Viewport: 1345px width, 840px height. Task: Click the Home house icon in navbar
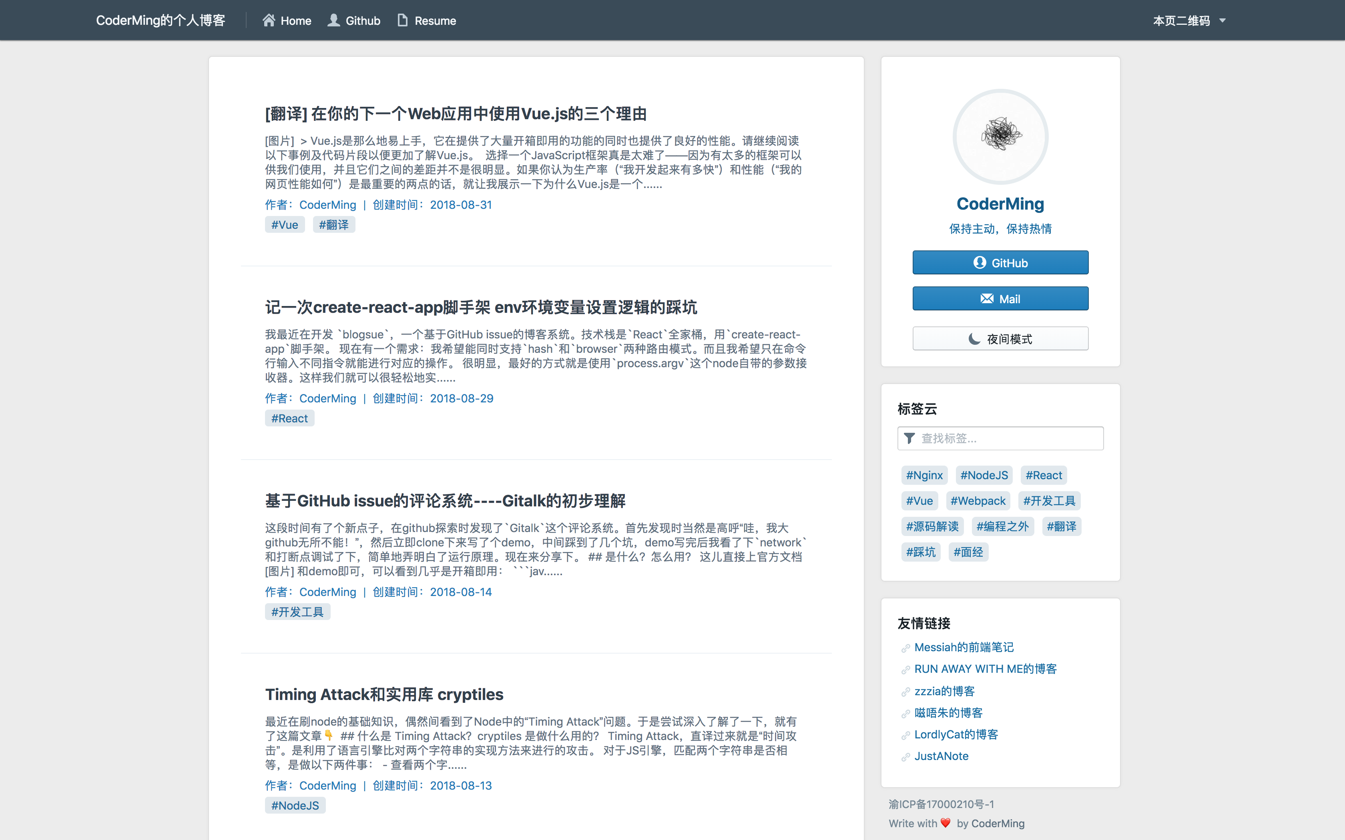[x=269, y=20]
